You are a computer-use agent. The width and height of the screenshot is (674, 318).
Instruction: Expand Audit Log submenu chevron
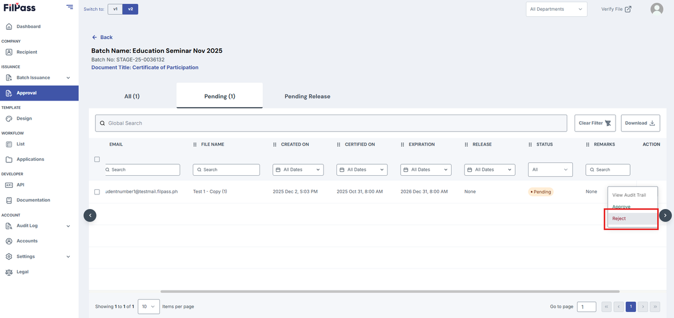[69, 226]
